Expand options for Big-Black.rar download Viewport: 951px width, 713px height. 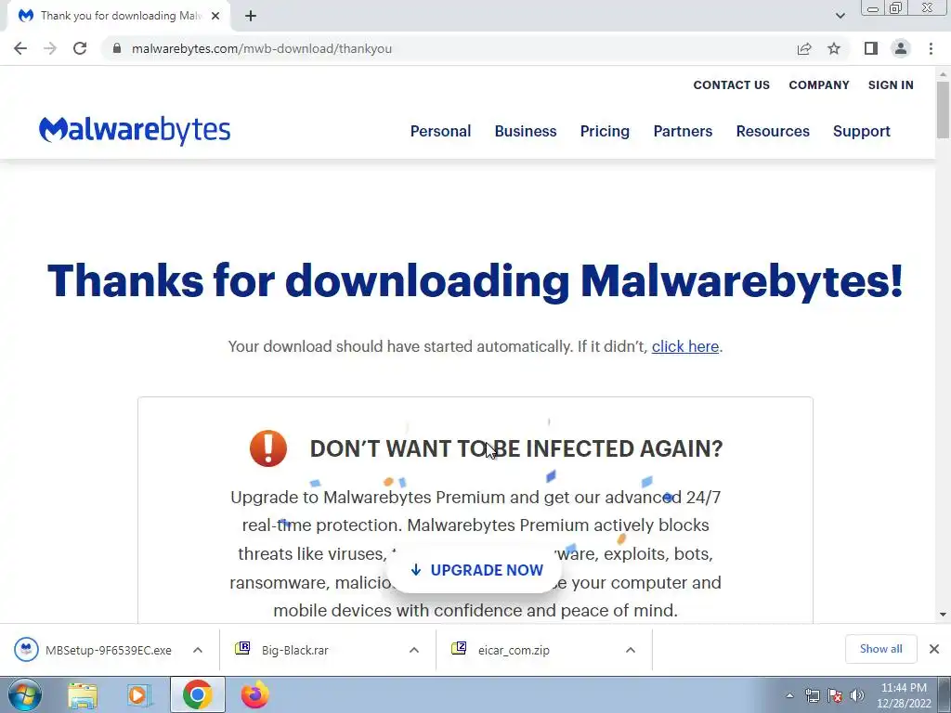414,650
